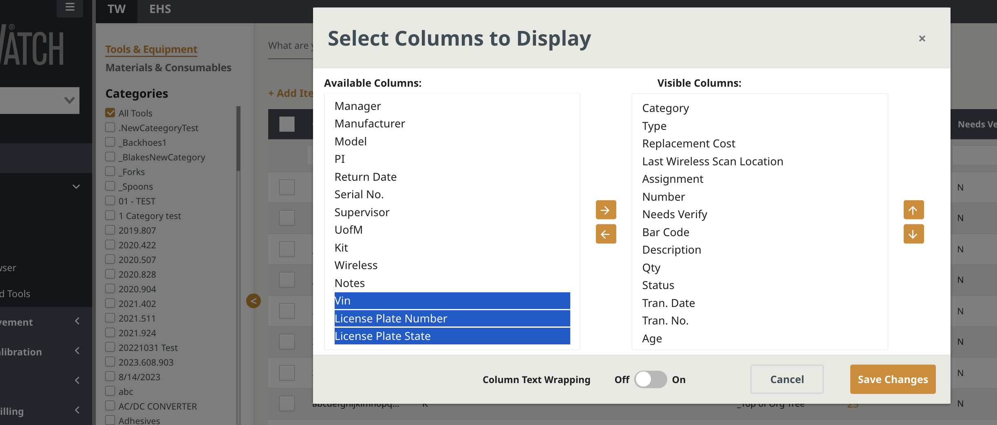
Task: Select Return Date in Available Columns
Action: click(452, 177)
